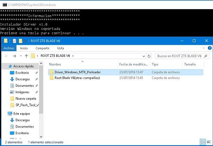Screen dimensions: 213x146
Task: Click the refresh button beside address bar
Action: [149, 56]
